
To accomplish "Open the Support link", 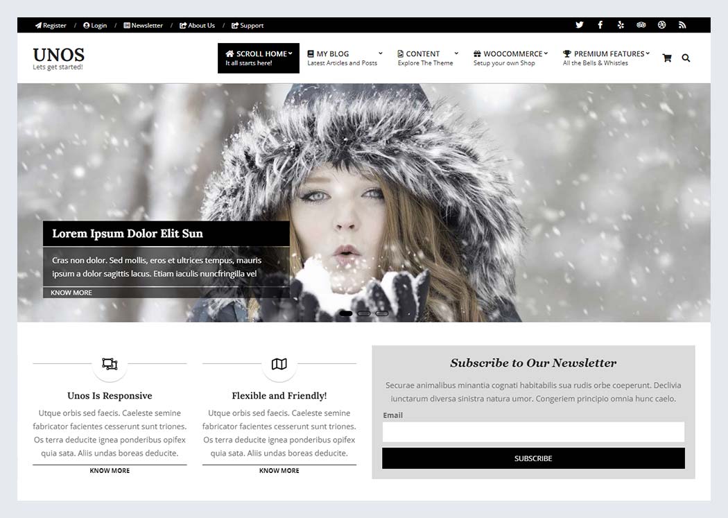I will pos(248,26).
